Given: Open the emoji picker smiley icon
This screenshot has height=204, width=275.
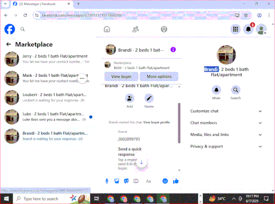Looking at the screenshot, I should pyautogui.click(x=165, y=181).
